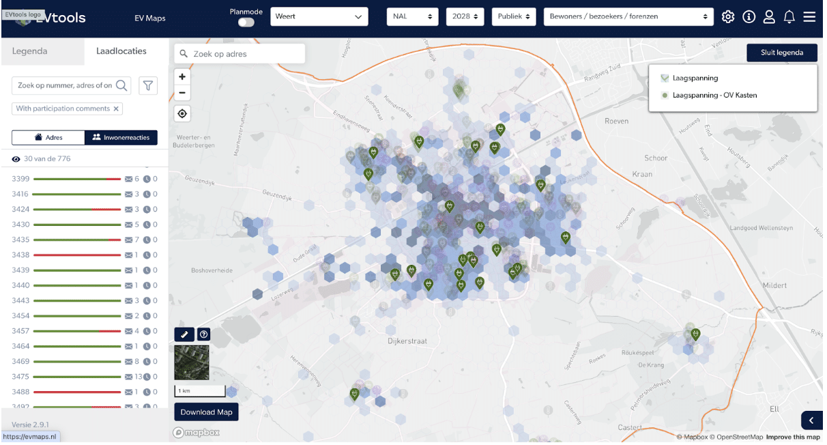Open the user profile icon
Image resolution: width=827 pixels, height=445 pixels.
(769, 17)
